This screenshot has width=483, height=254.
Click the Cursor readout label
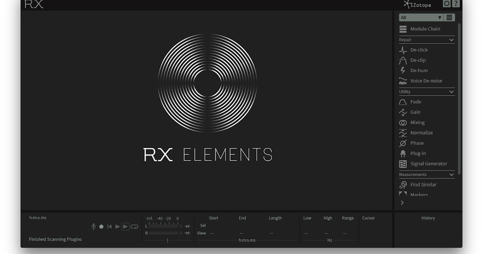(x=368, y=218)
